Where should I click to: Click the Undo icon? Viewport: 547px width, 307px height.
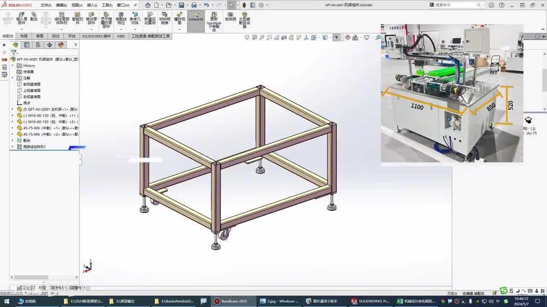pyautogui.click(x=206, y=5)
